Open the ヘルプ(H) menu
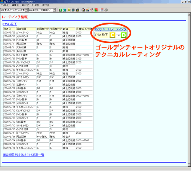 click(45, 5)
